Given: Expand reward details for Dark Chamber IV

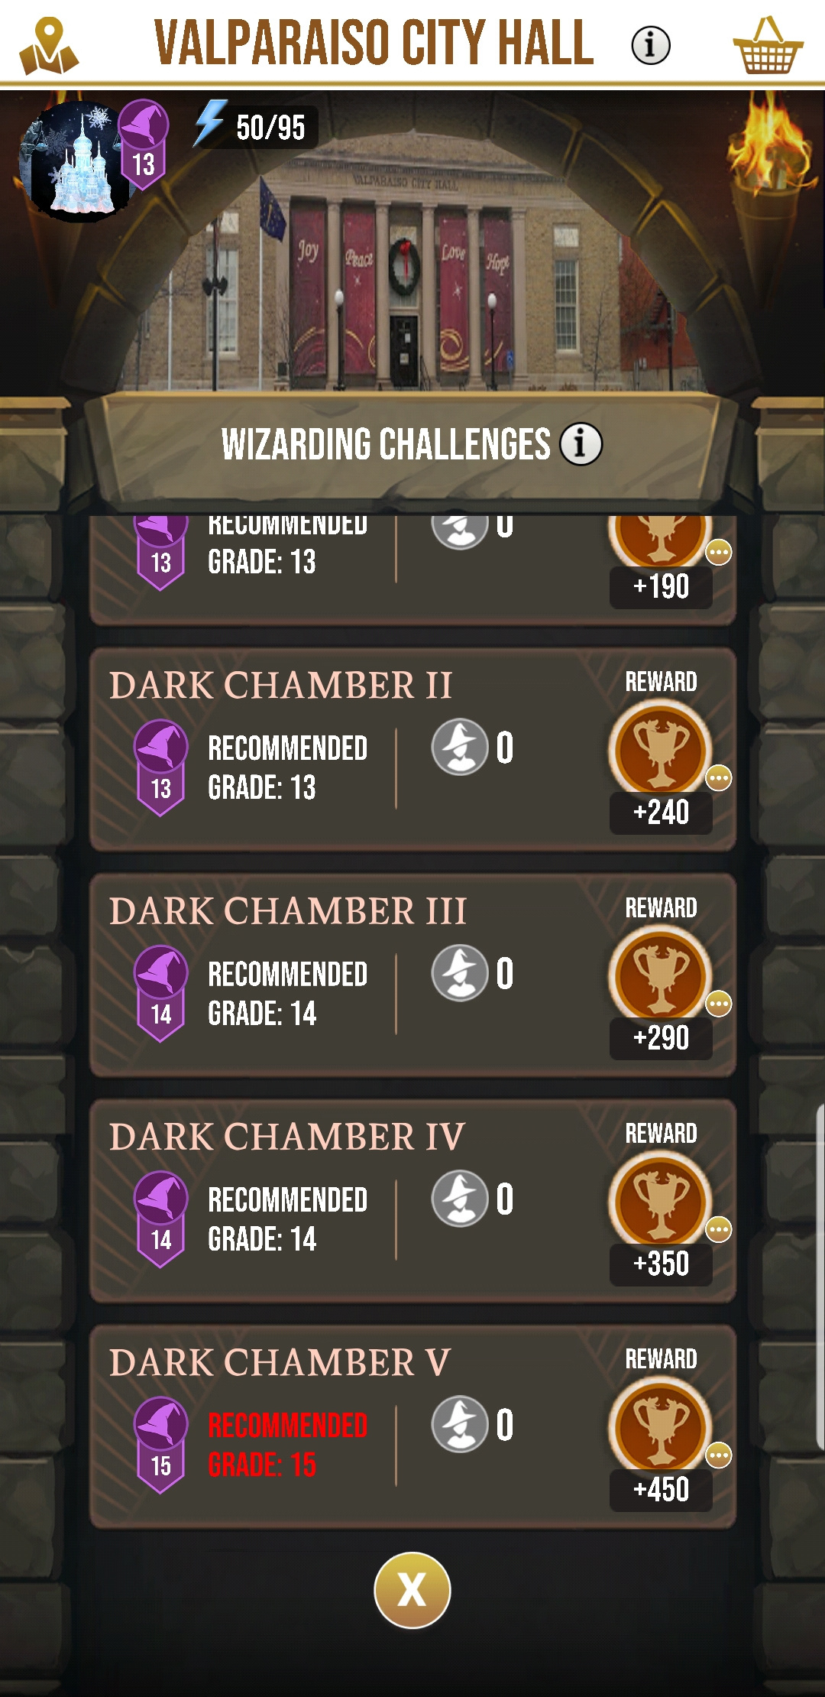Looking at the screenshot, I should pyautogui.click(x=718, y=1229).
